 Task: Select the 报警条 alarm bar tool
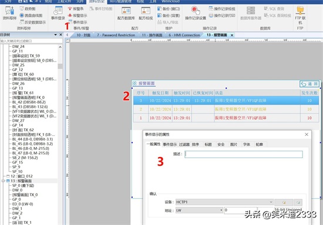(x=76, y=9)
